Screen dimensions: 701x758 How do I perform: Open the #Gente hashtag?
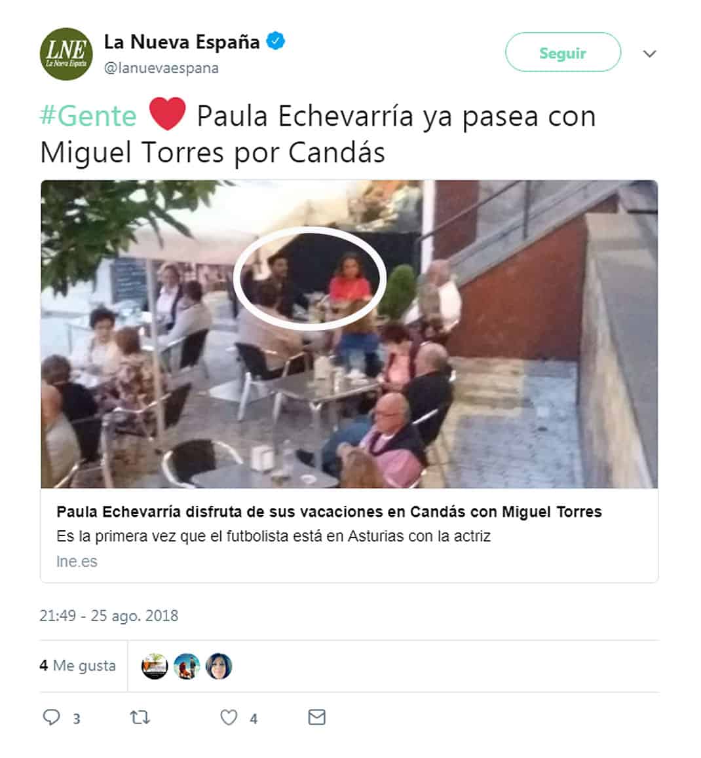click(x=88, y=116)
